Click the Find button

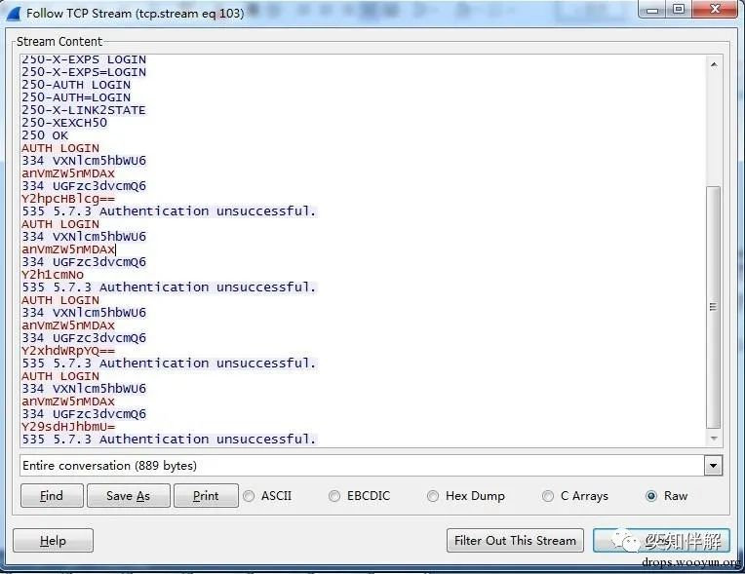pos(52,496)
